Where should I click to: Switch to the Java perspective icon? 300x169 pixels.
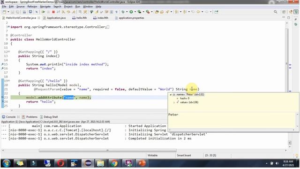pos(291,12)
